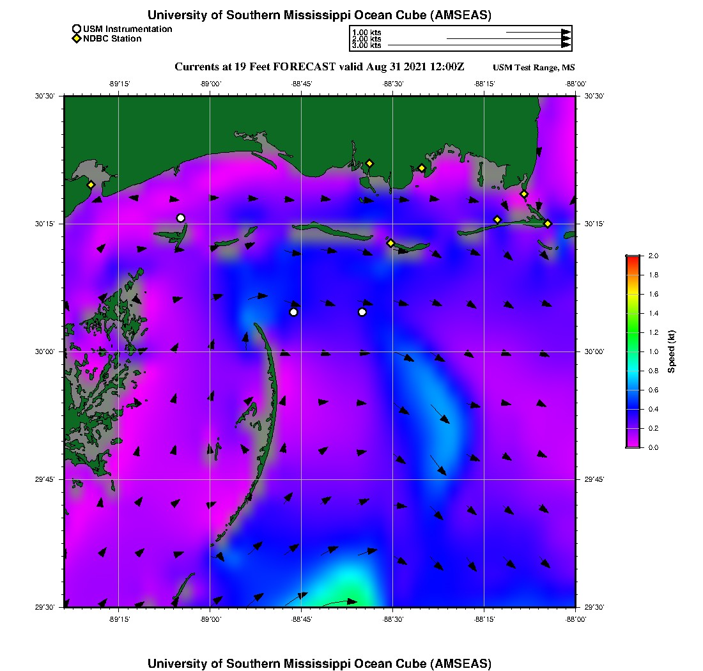
Task: Click the left axis latitude label 30°00'
Action: coord(45,352)
